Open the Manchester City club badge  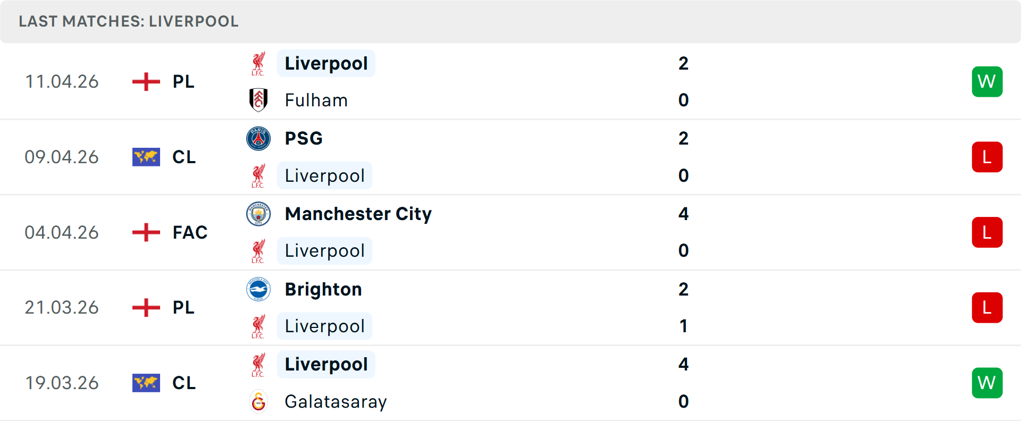[258, 214]
